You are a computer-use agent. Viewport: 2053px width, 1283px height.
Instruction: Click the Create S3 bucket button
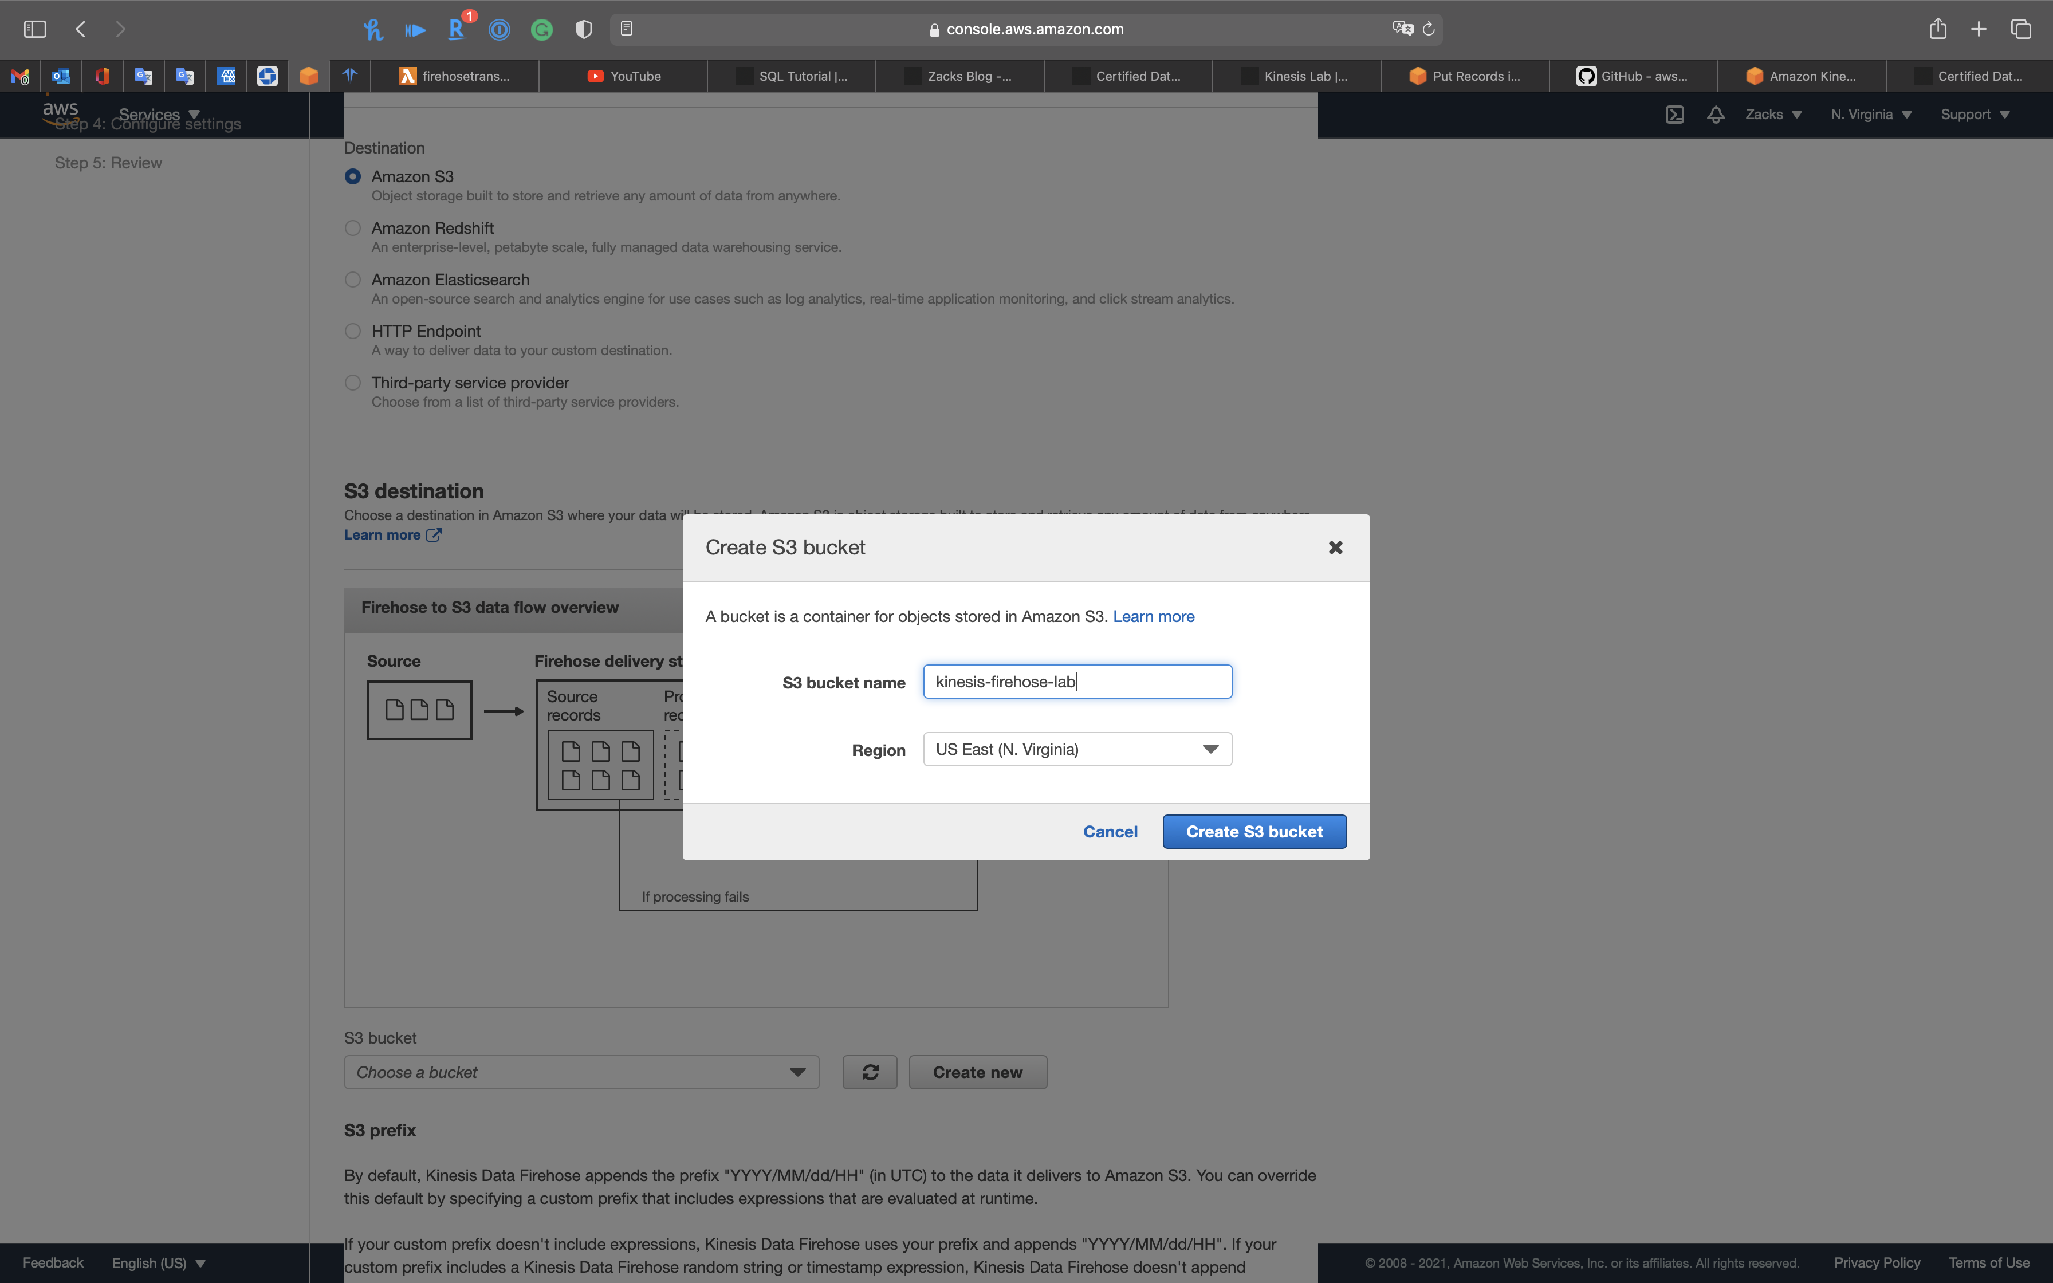(x=1254, y=832)
